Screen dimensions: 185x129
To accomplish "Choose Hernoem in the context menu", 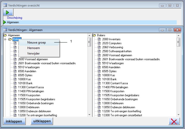I will pos(34,48).
